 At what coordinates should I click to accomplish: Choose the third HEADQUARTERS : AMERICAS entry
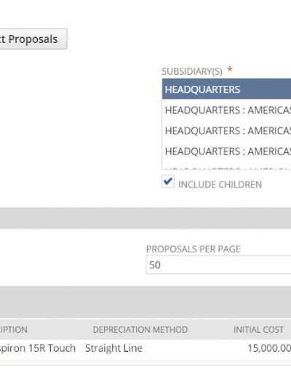point(227,151)
